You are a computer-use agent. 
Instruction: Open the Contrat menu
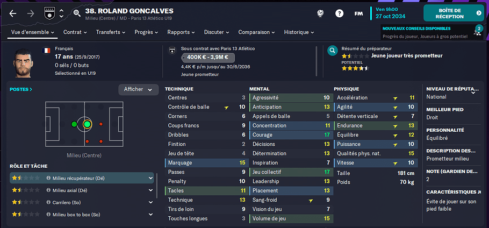tap(75, 32)
